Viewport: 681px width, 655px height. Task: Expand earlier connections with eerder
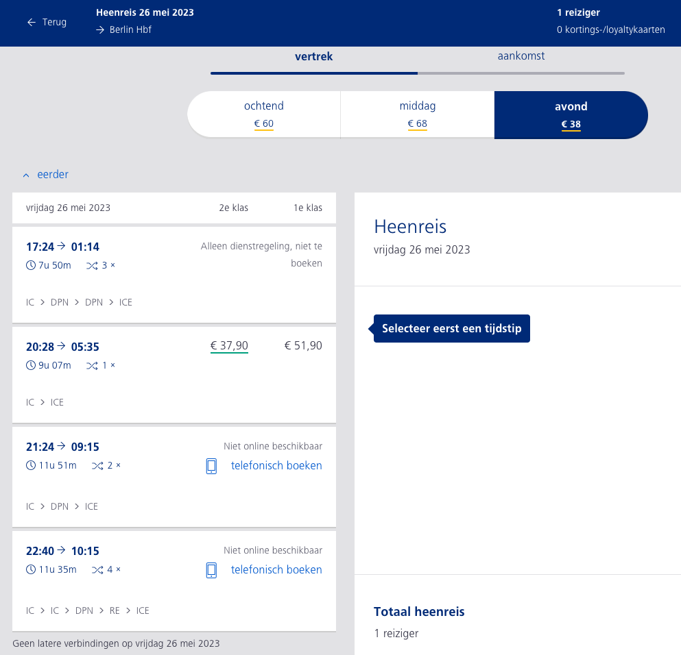tap(46, 175)
